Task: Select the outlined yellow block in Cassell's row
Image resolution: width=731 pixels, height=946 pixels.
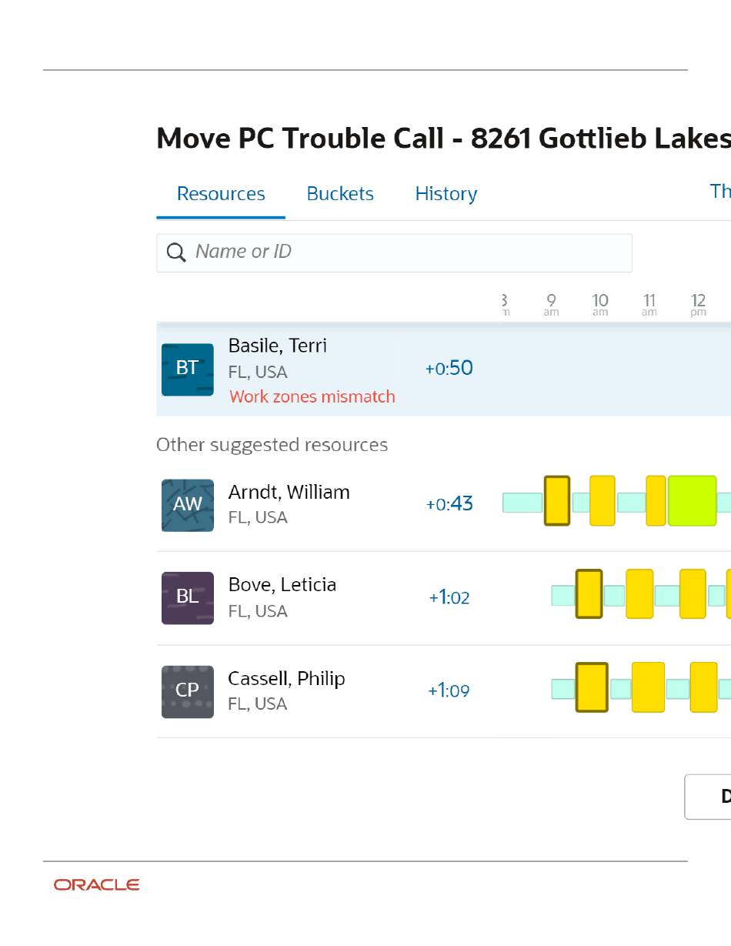Action: pos(592,687)
